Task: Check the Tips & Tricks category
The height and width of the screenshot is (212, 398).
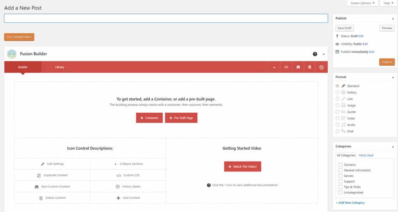Action: [x=340, y=187]
